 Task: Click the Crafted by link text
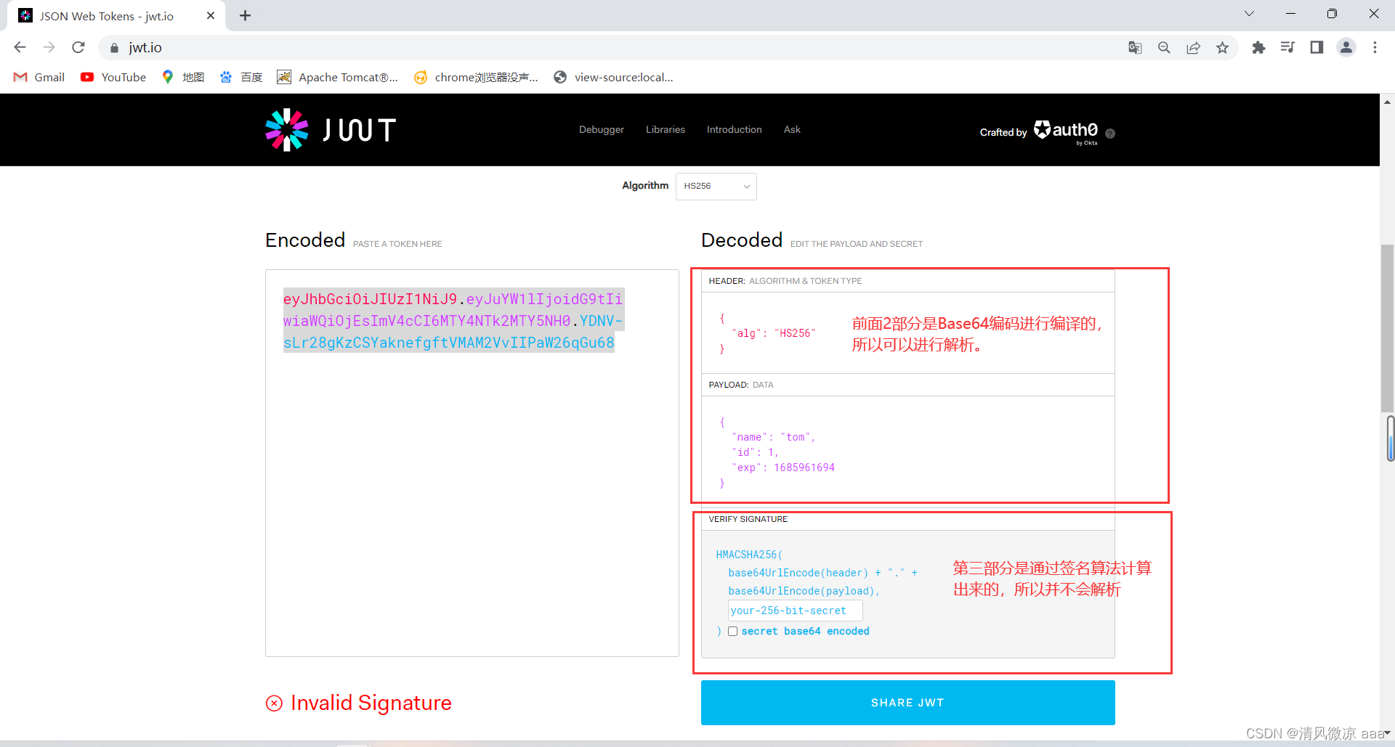pos(1003,132)
